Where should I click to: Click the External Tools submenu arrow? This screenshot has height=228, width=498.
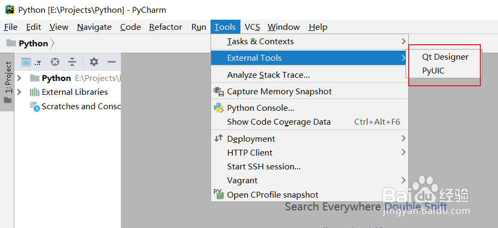(x=403, y=58)
